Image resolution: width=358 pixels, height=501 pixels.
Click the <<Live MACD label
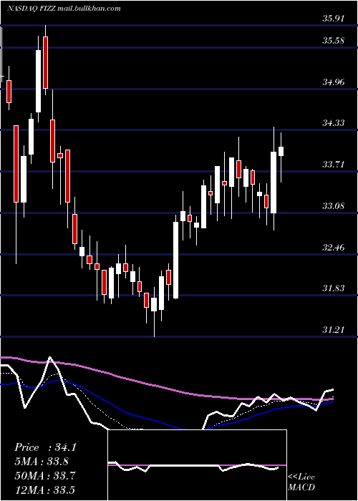tap(301, 482)
